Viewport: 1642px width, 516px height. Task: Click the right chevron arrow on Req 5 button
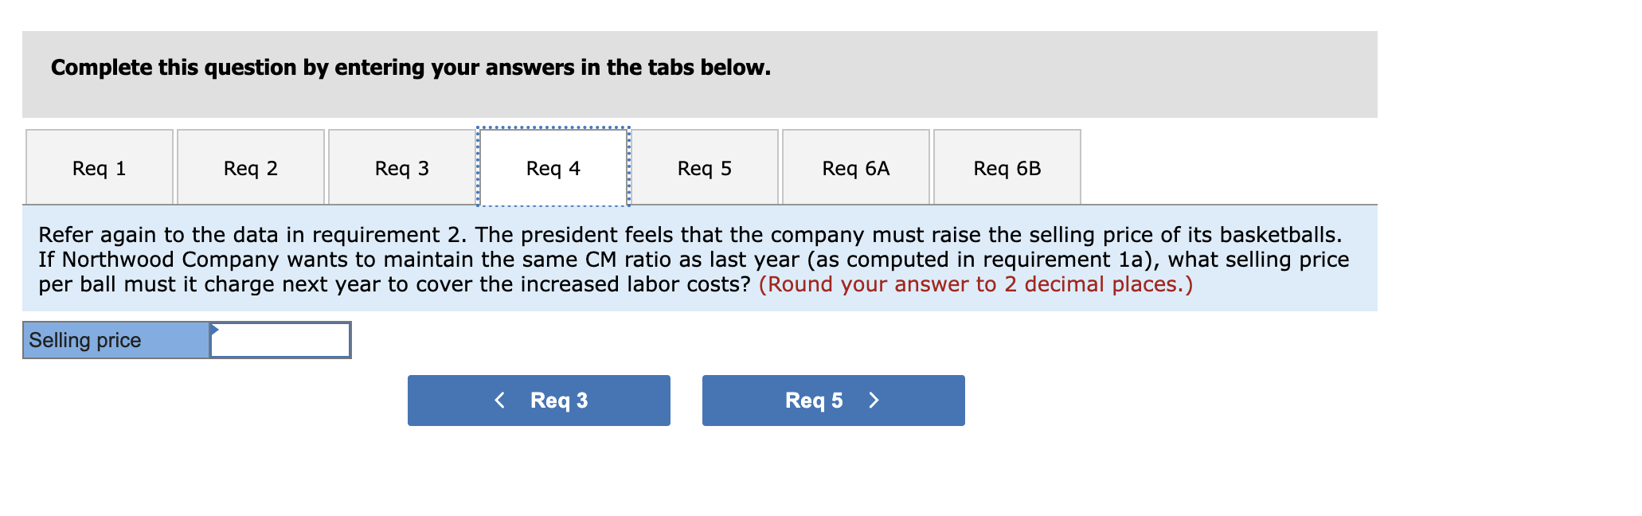coord(874,401)
